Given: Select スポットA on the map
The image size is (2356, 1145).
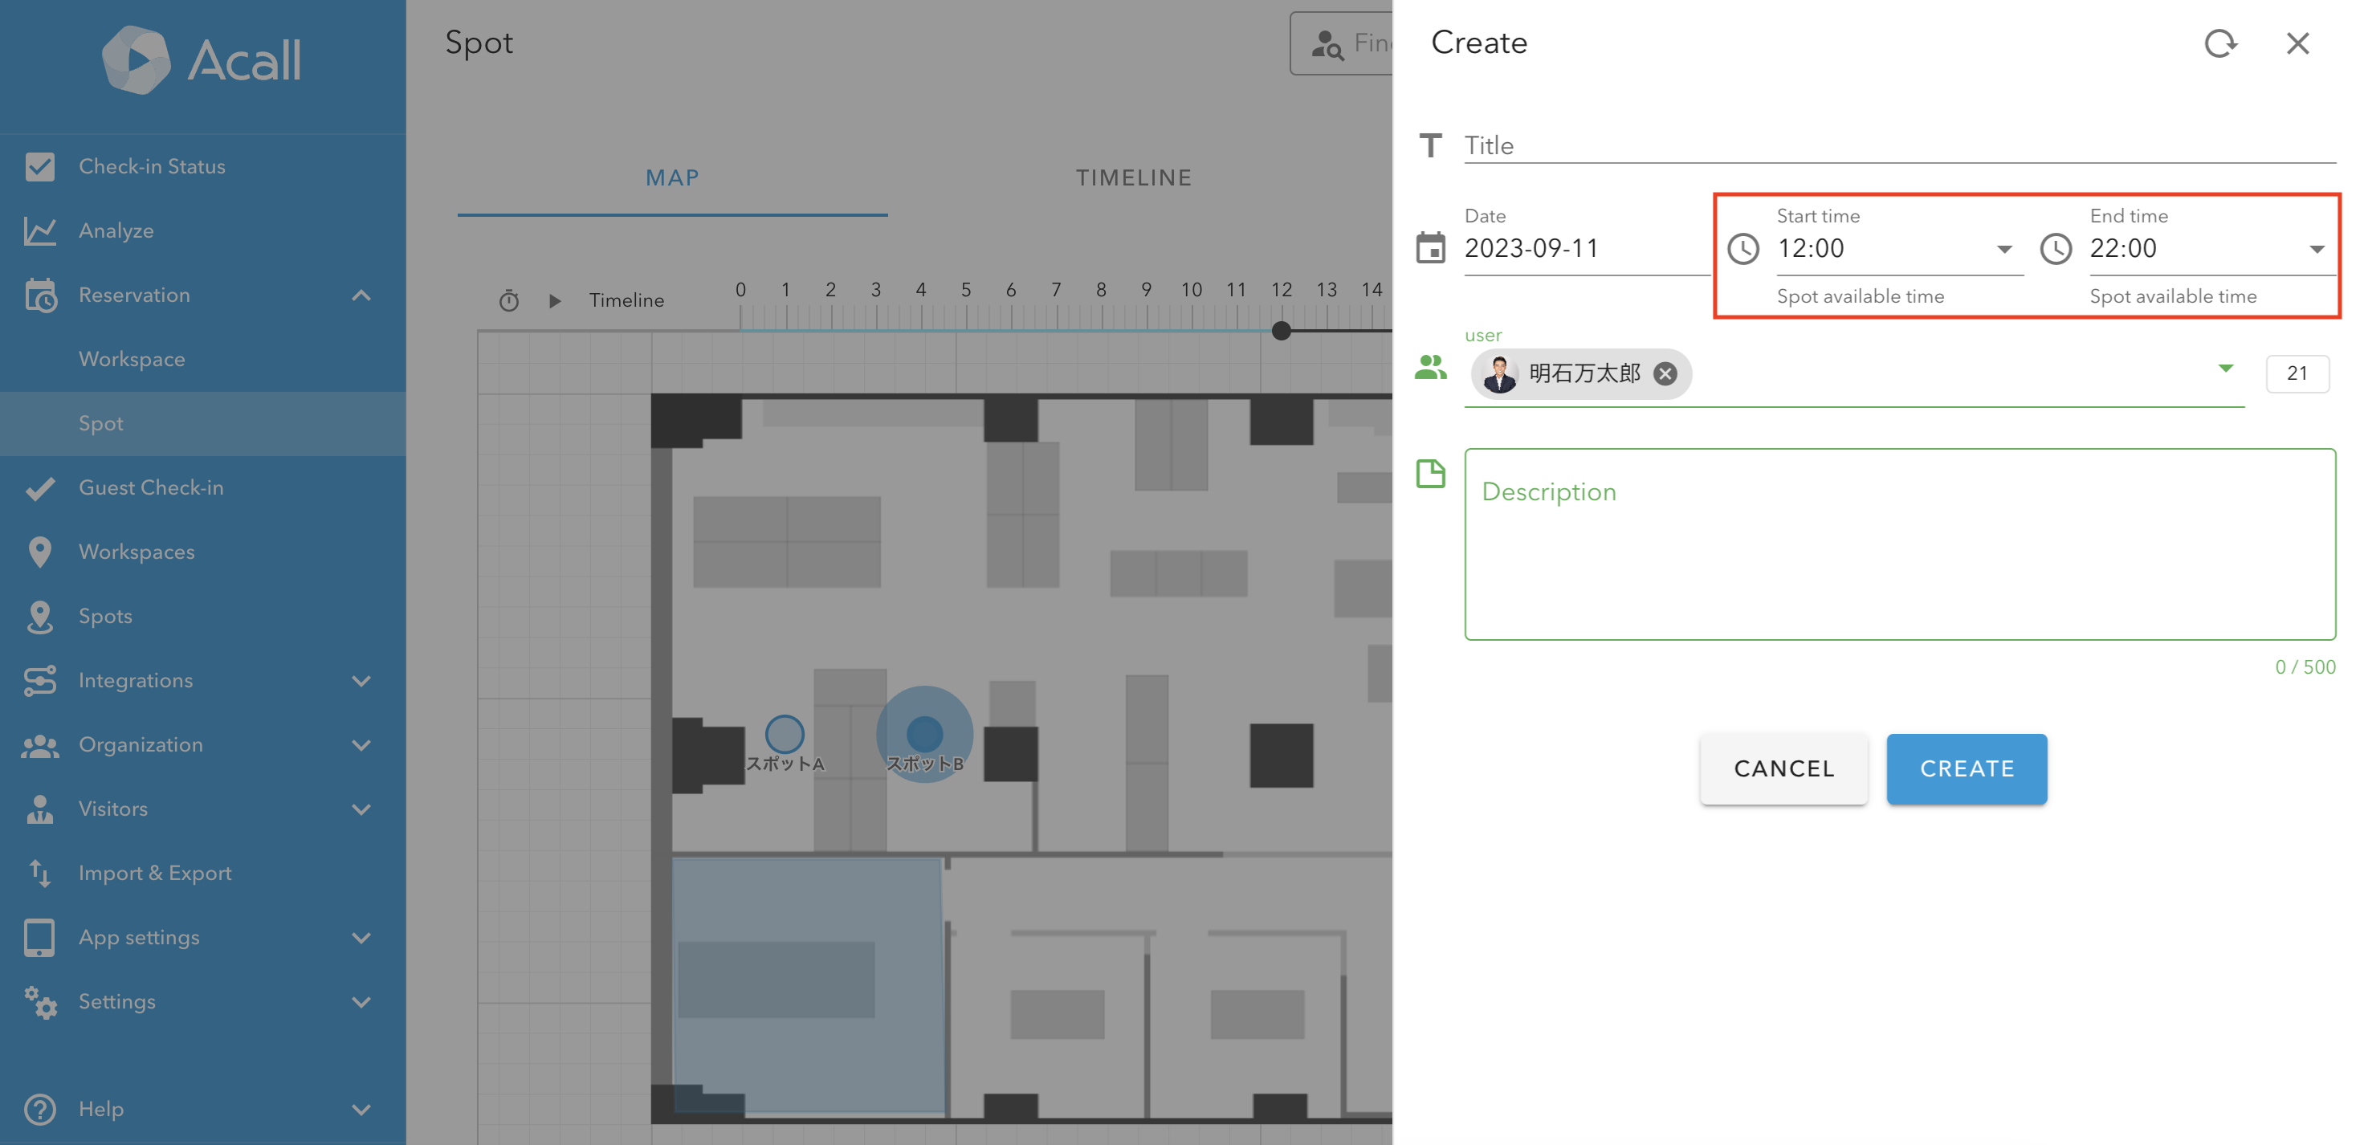Looking at the screenshot, I should [784, 733].
